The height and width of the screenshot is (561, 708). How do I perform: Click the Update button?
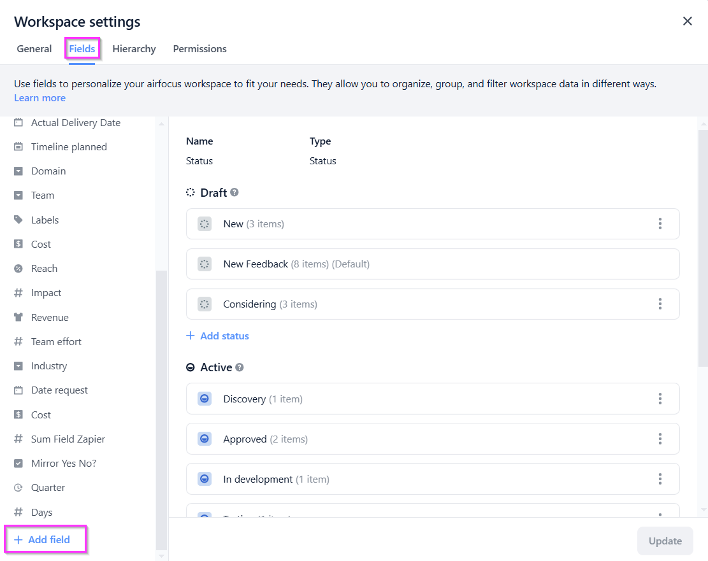point(665,541)
